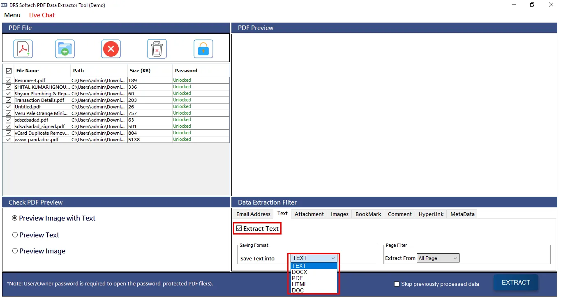Uncheck the Resume-4.pdf row checkbox

tap(9, 80)
